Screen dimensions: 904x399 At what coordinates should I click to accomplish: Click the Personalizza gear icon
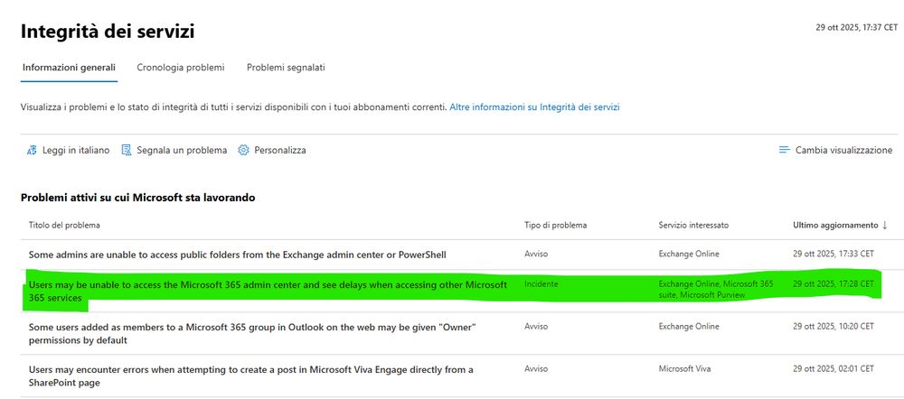[243, 150]
